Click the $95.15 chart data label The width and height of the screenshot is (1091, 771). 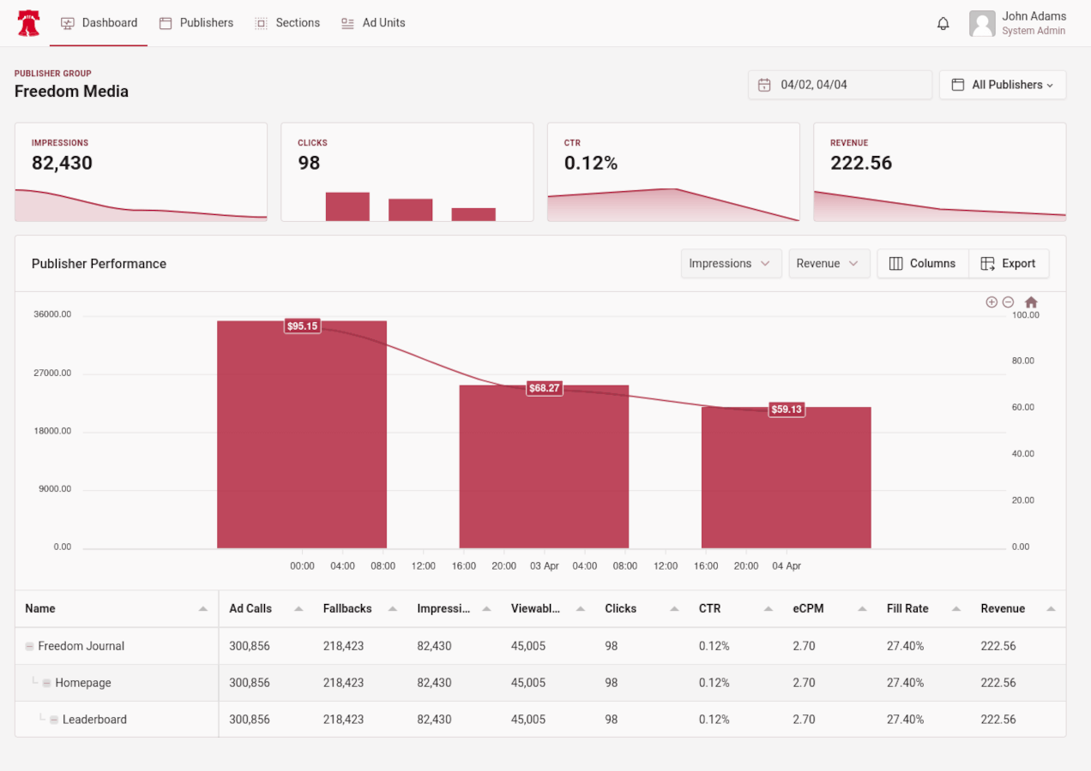click(x=302, y=326)
